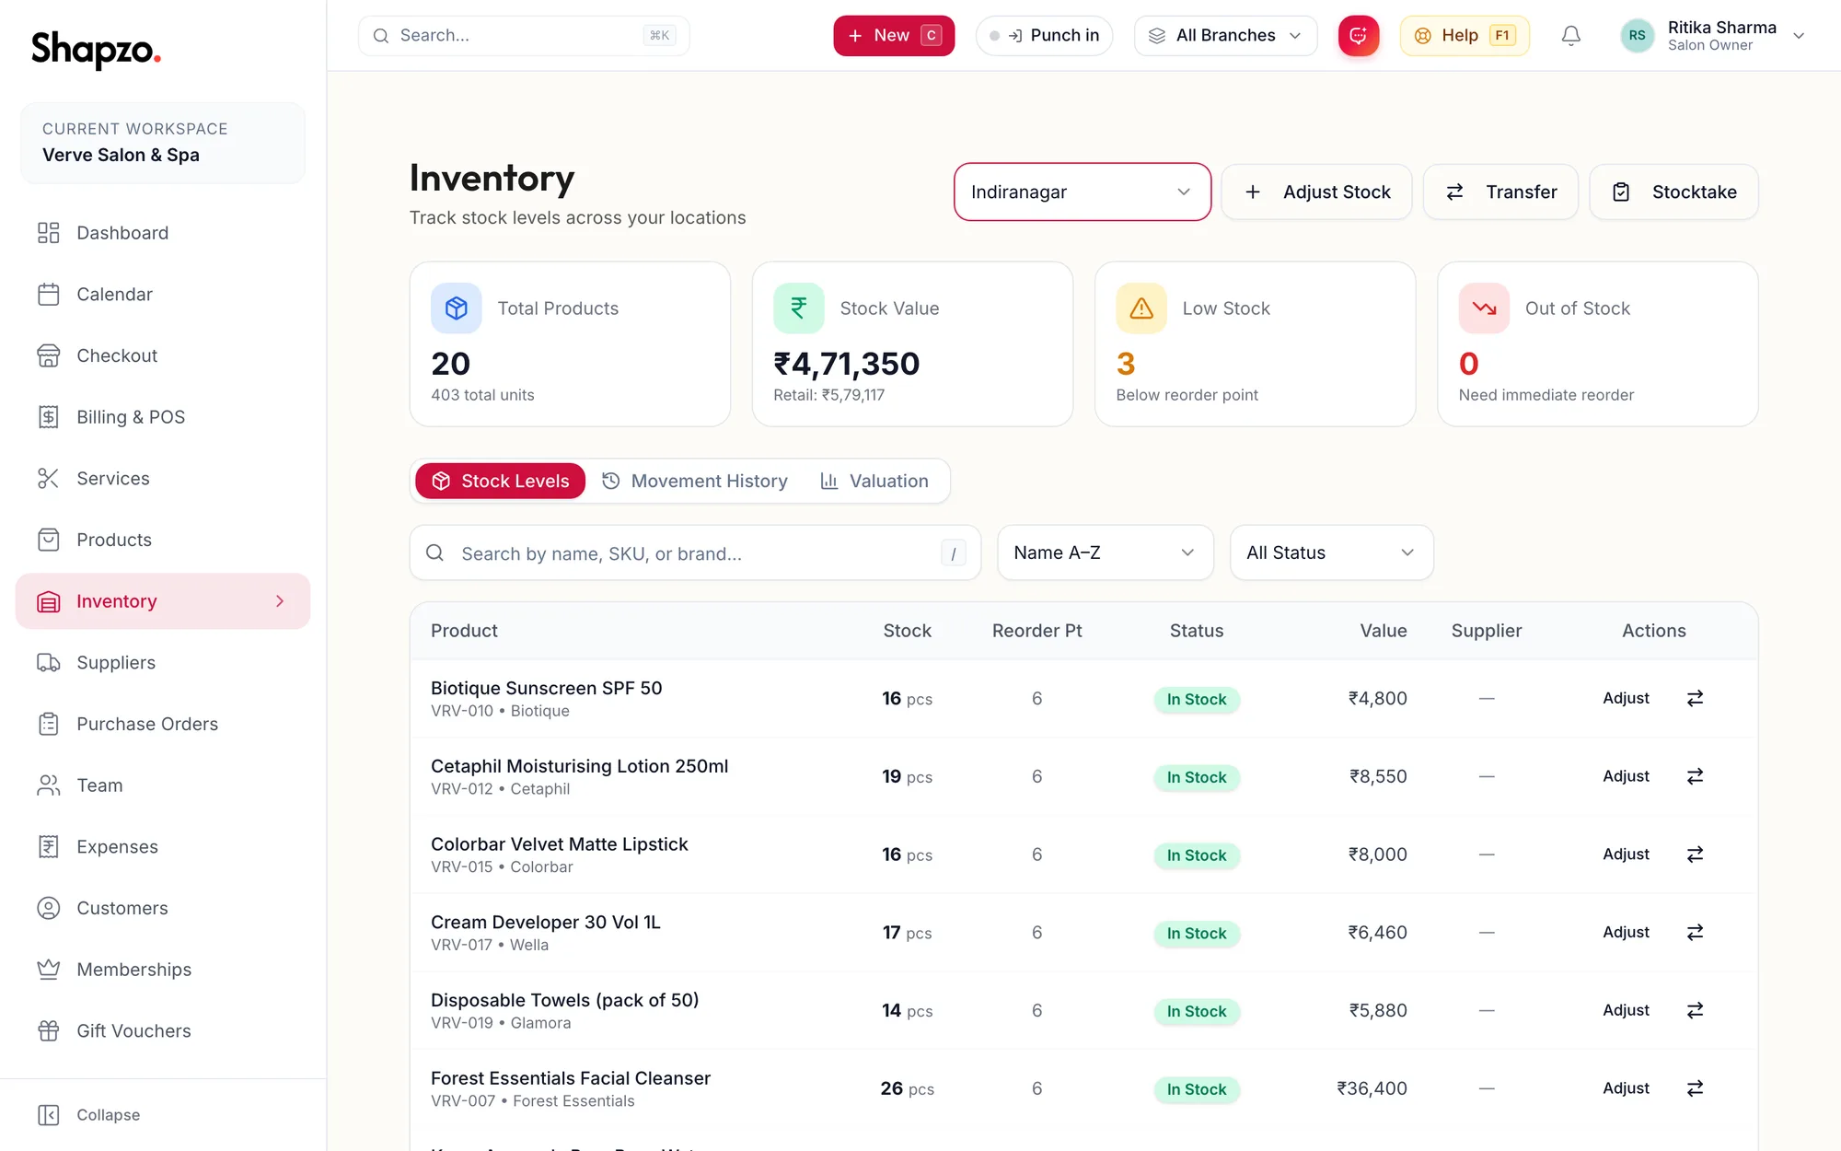
Task: Click the New button
Action: coord(894,36)
